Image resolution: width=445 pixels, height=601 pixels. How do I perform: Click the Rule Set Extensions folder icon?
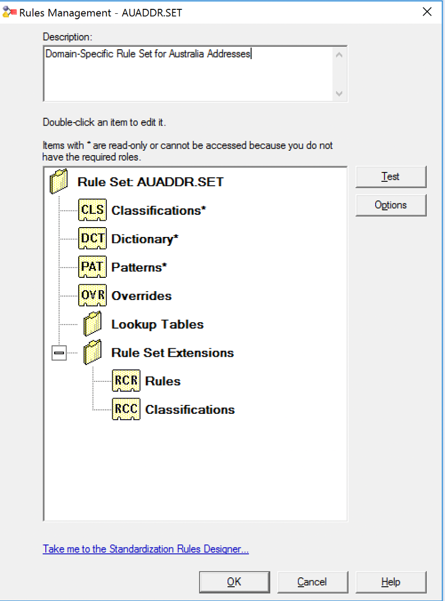tap(93, 353)
